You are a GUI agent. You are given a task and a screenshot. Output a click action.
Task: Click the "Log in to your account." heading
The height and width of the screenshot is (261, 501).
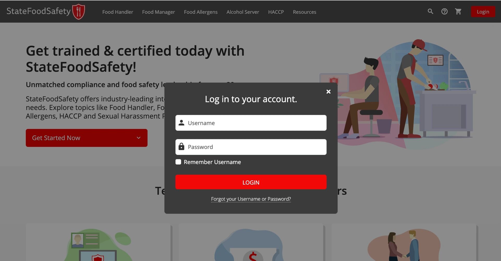pos(251,99)
